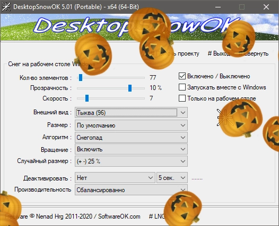Check Только на рабочем столе option
Image resolution: width=279 pixels, height=226 pixels.
pyautogui.click(x=182, y=98)
